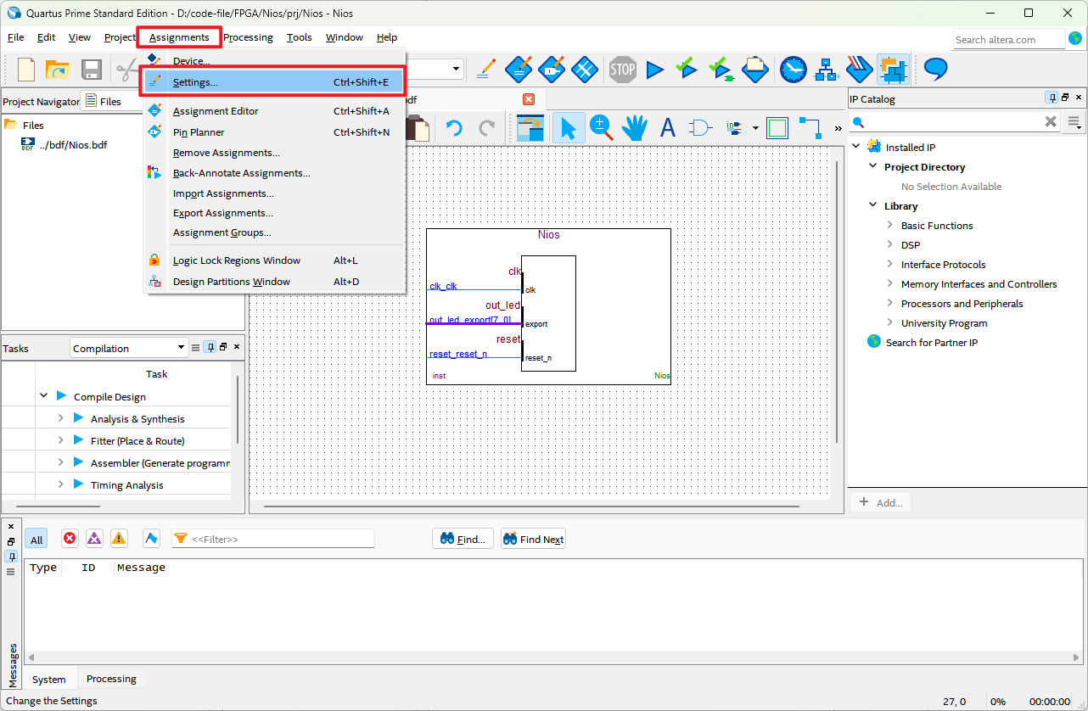This screenshot has height=711, width=1088.
Task: Expand Processors and Peripherals category
Action: click(889, 303)
